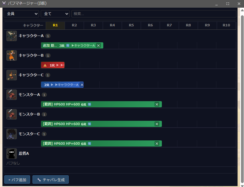
Task: Click the count badge beside キャラクターC
Action: (x=48, y=75)
